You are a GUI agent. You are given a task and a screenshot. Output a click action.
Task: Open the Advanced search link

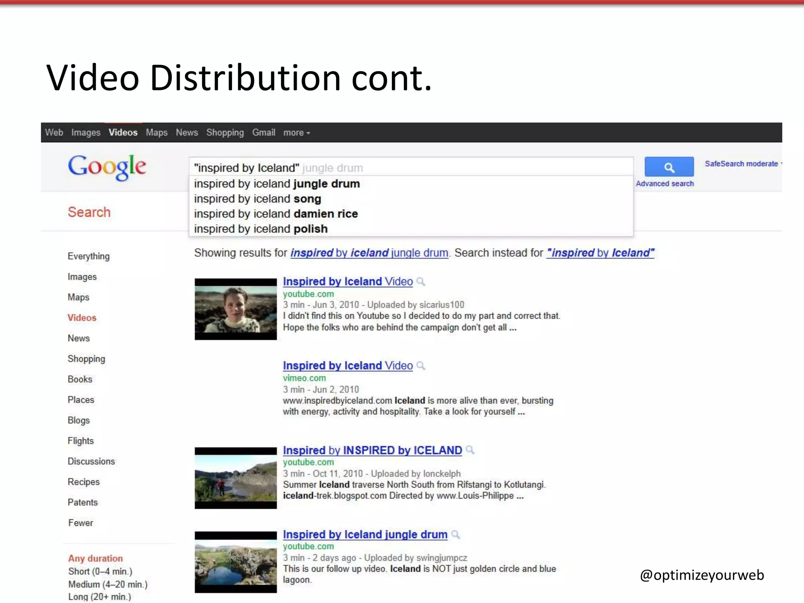pos(665,184)
